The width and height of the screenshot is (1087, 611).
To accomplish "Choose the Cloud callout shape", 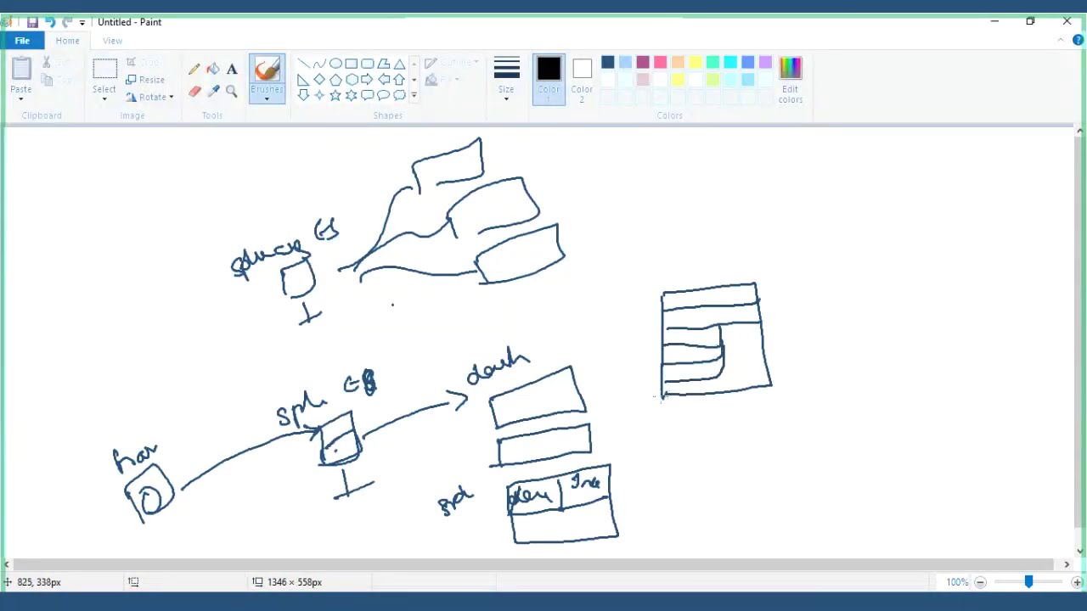I will pos(399,95).
